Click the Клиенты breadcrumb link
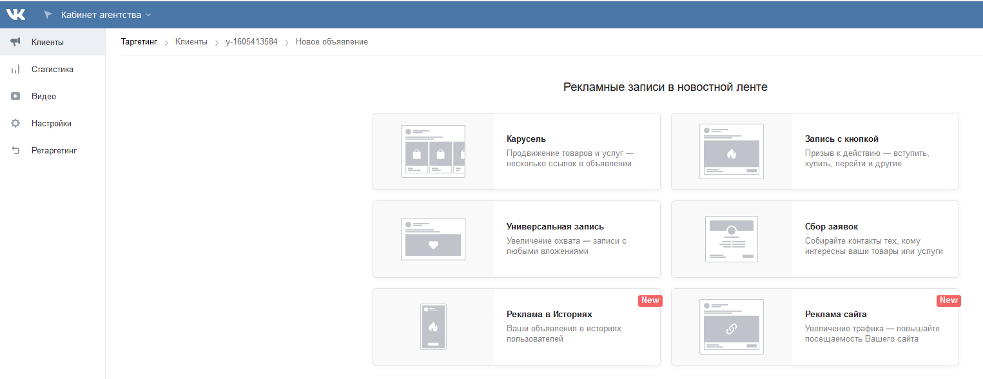The image size is (983, 379). click(x=191, y=42)
